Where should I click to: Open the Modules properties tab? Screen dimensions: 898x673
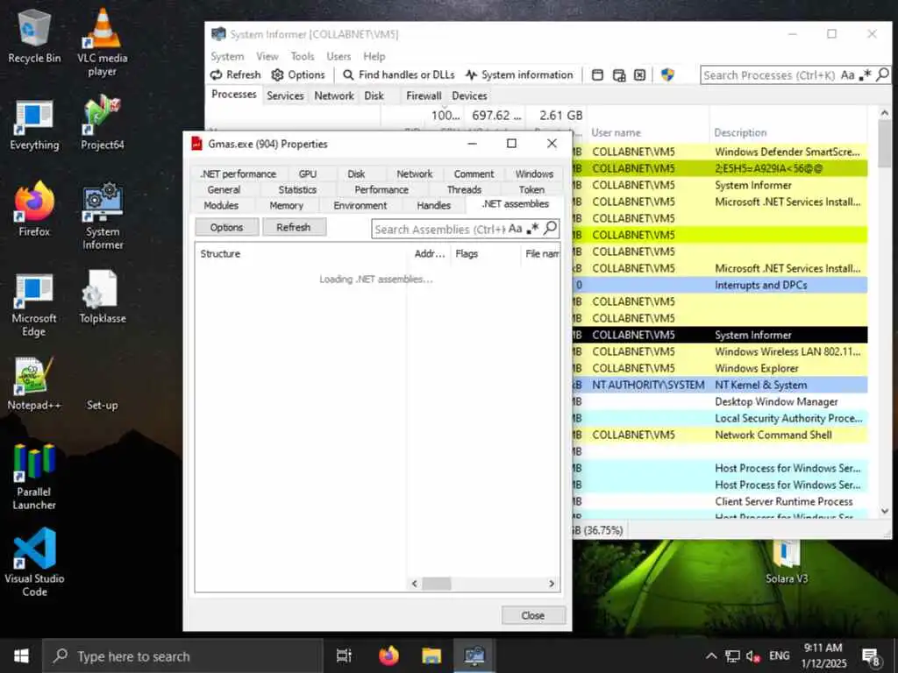pos(221,205)
